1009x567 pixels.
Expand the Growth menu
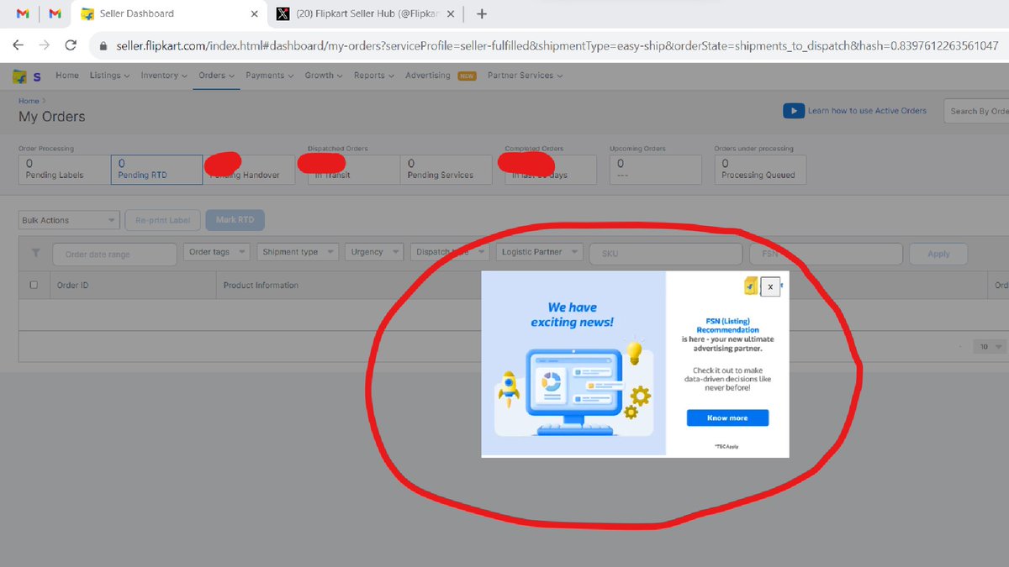(324, 76)
